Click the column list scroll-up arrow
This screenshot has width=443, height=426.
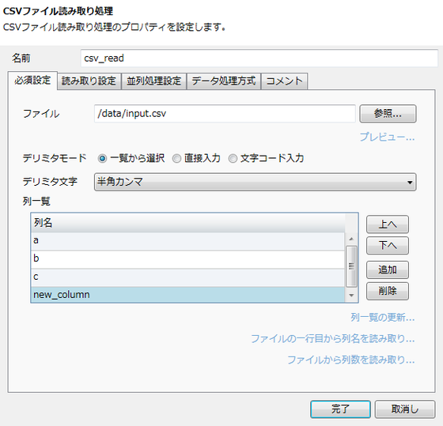tap(351, 239)
